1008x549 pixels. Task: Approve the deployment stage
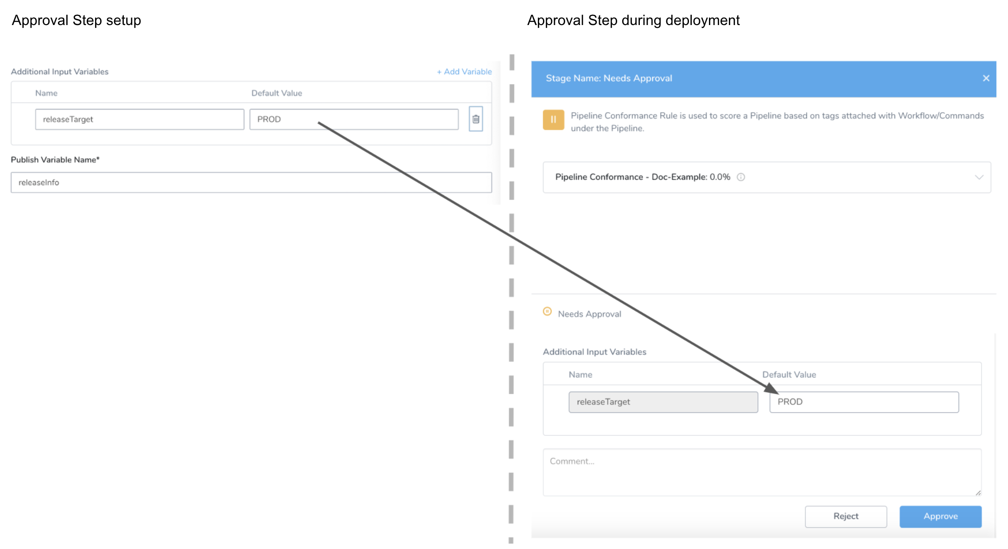click(941, 517)
